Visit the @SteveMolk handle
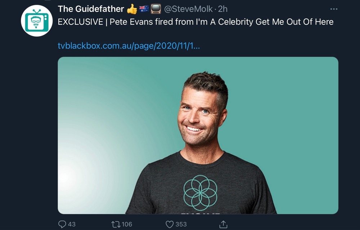The width and height of the screenshot is (360, 230). coord(188,9)
